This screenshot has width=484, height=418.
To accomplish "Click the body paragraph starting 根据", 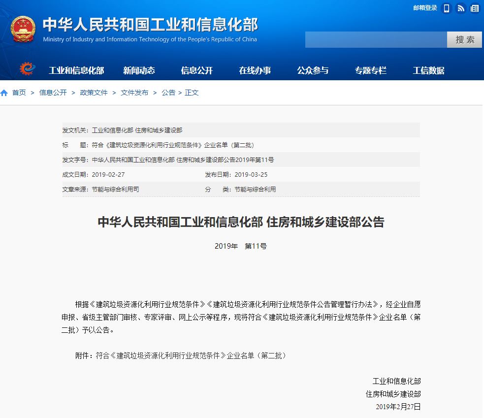I will pos(241,317).
